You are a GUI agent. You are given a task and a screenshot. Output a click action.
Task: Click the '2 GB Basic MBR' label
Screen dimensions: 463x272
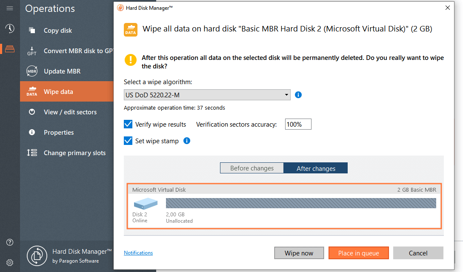[x=416, y=190]
